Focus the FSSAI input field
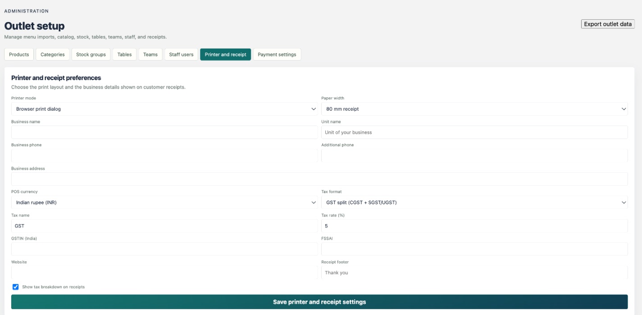 [474, 249]
